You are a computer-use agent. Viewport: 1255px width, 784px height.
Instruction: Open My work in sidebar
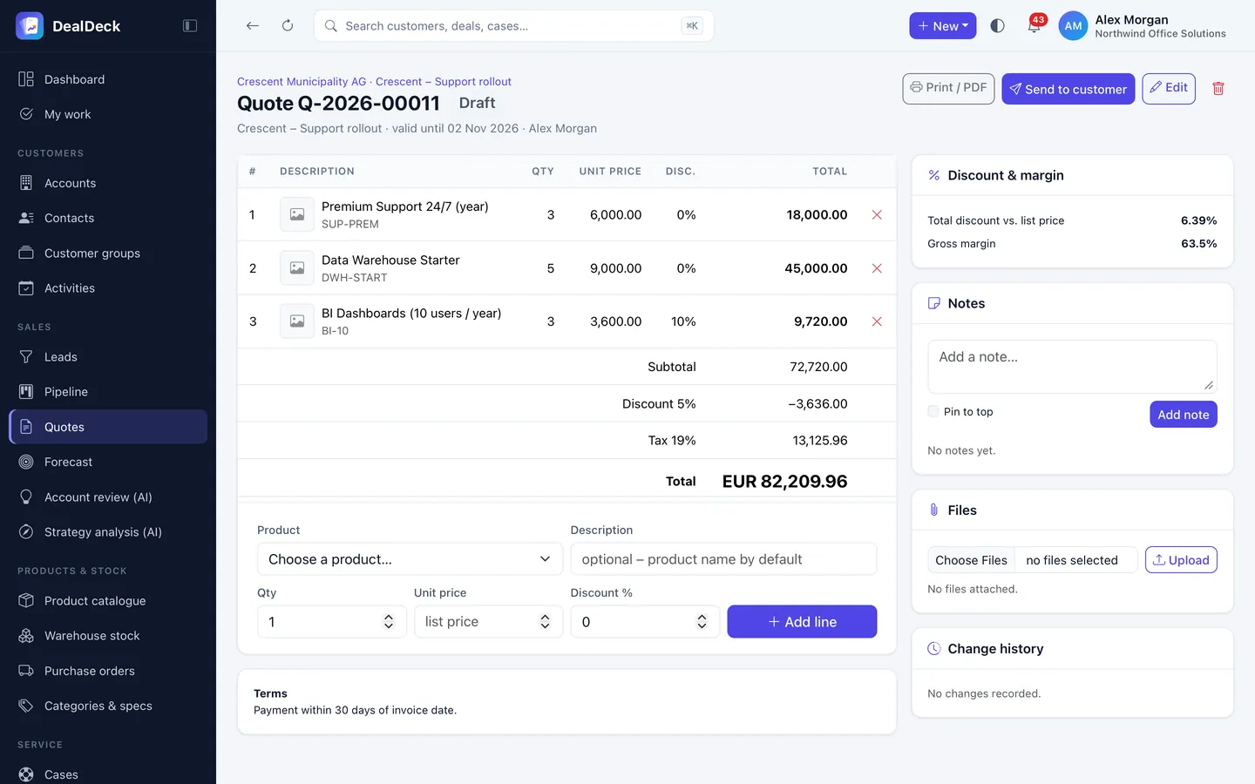(x=108, y=114)
